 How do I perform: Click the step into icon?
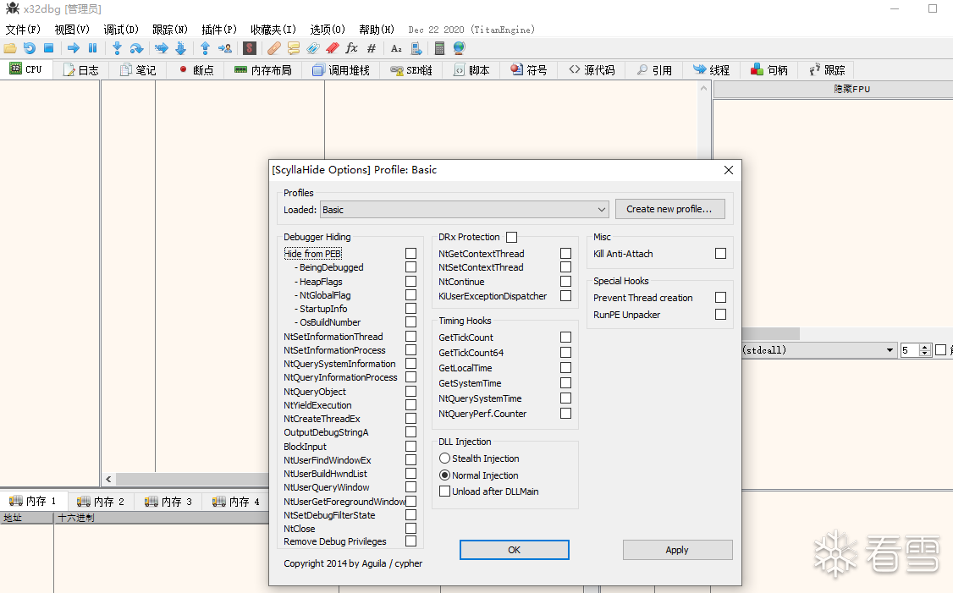[118, 48]
